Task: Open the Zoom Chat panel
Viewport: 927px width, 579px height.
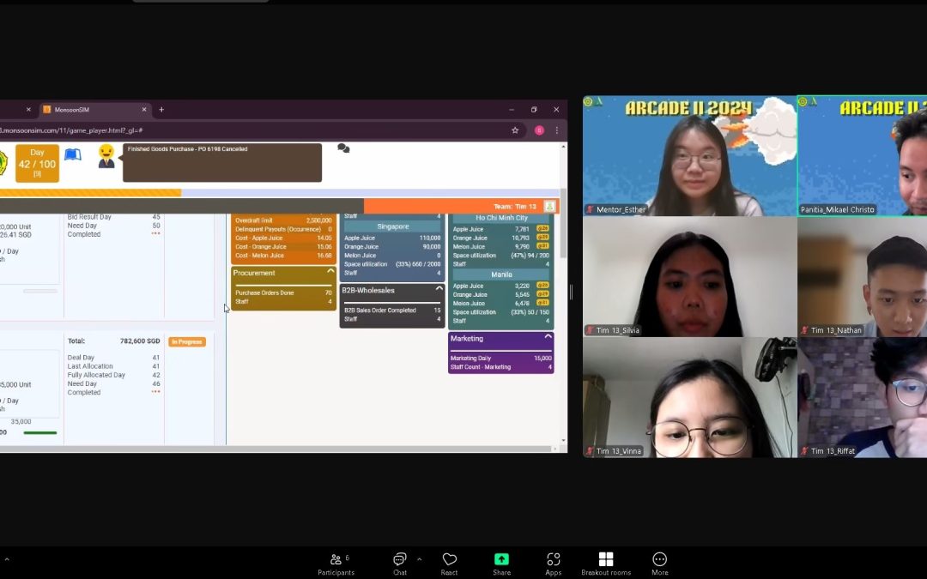Action: (x=399, y=563)
